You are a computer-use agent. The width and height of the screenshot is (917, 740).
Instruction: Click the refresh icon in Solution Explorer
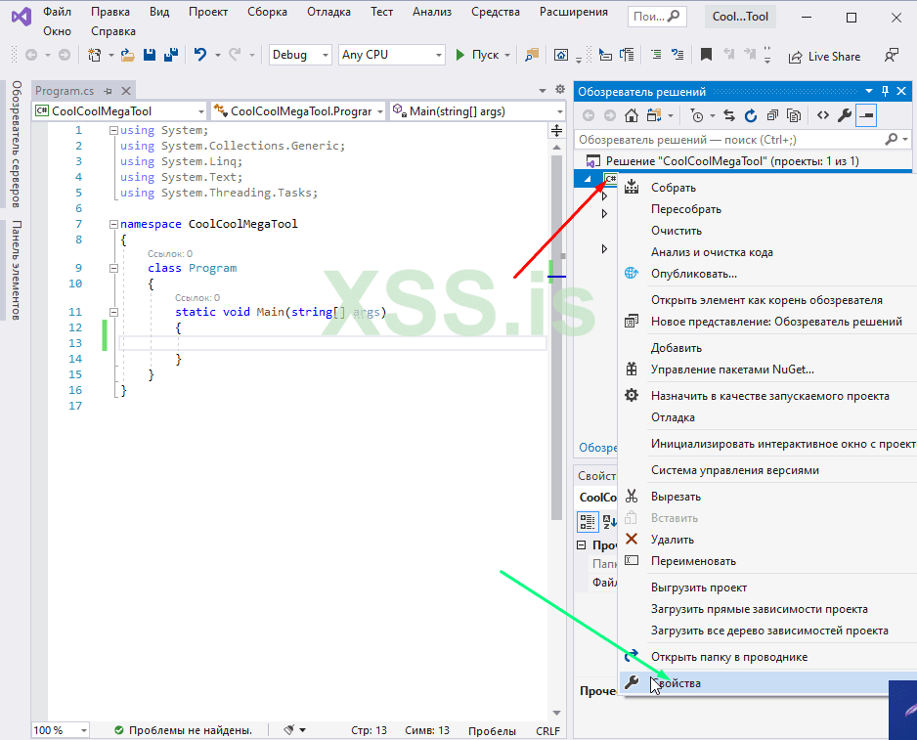click(751, 116)
